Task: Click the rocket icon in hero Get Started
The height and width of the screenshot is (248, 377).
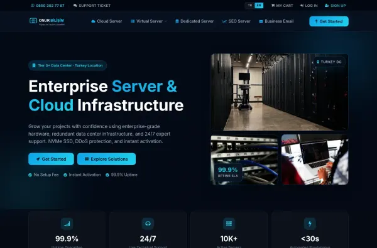Action: 38,159
